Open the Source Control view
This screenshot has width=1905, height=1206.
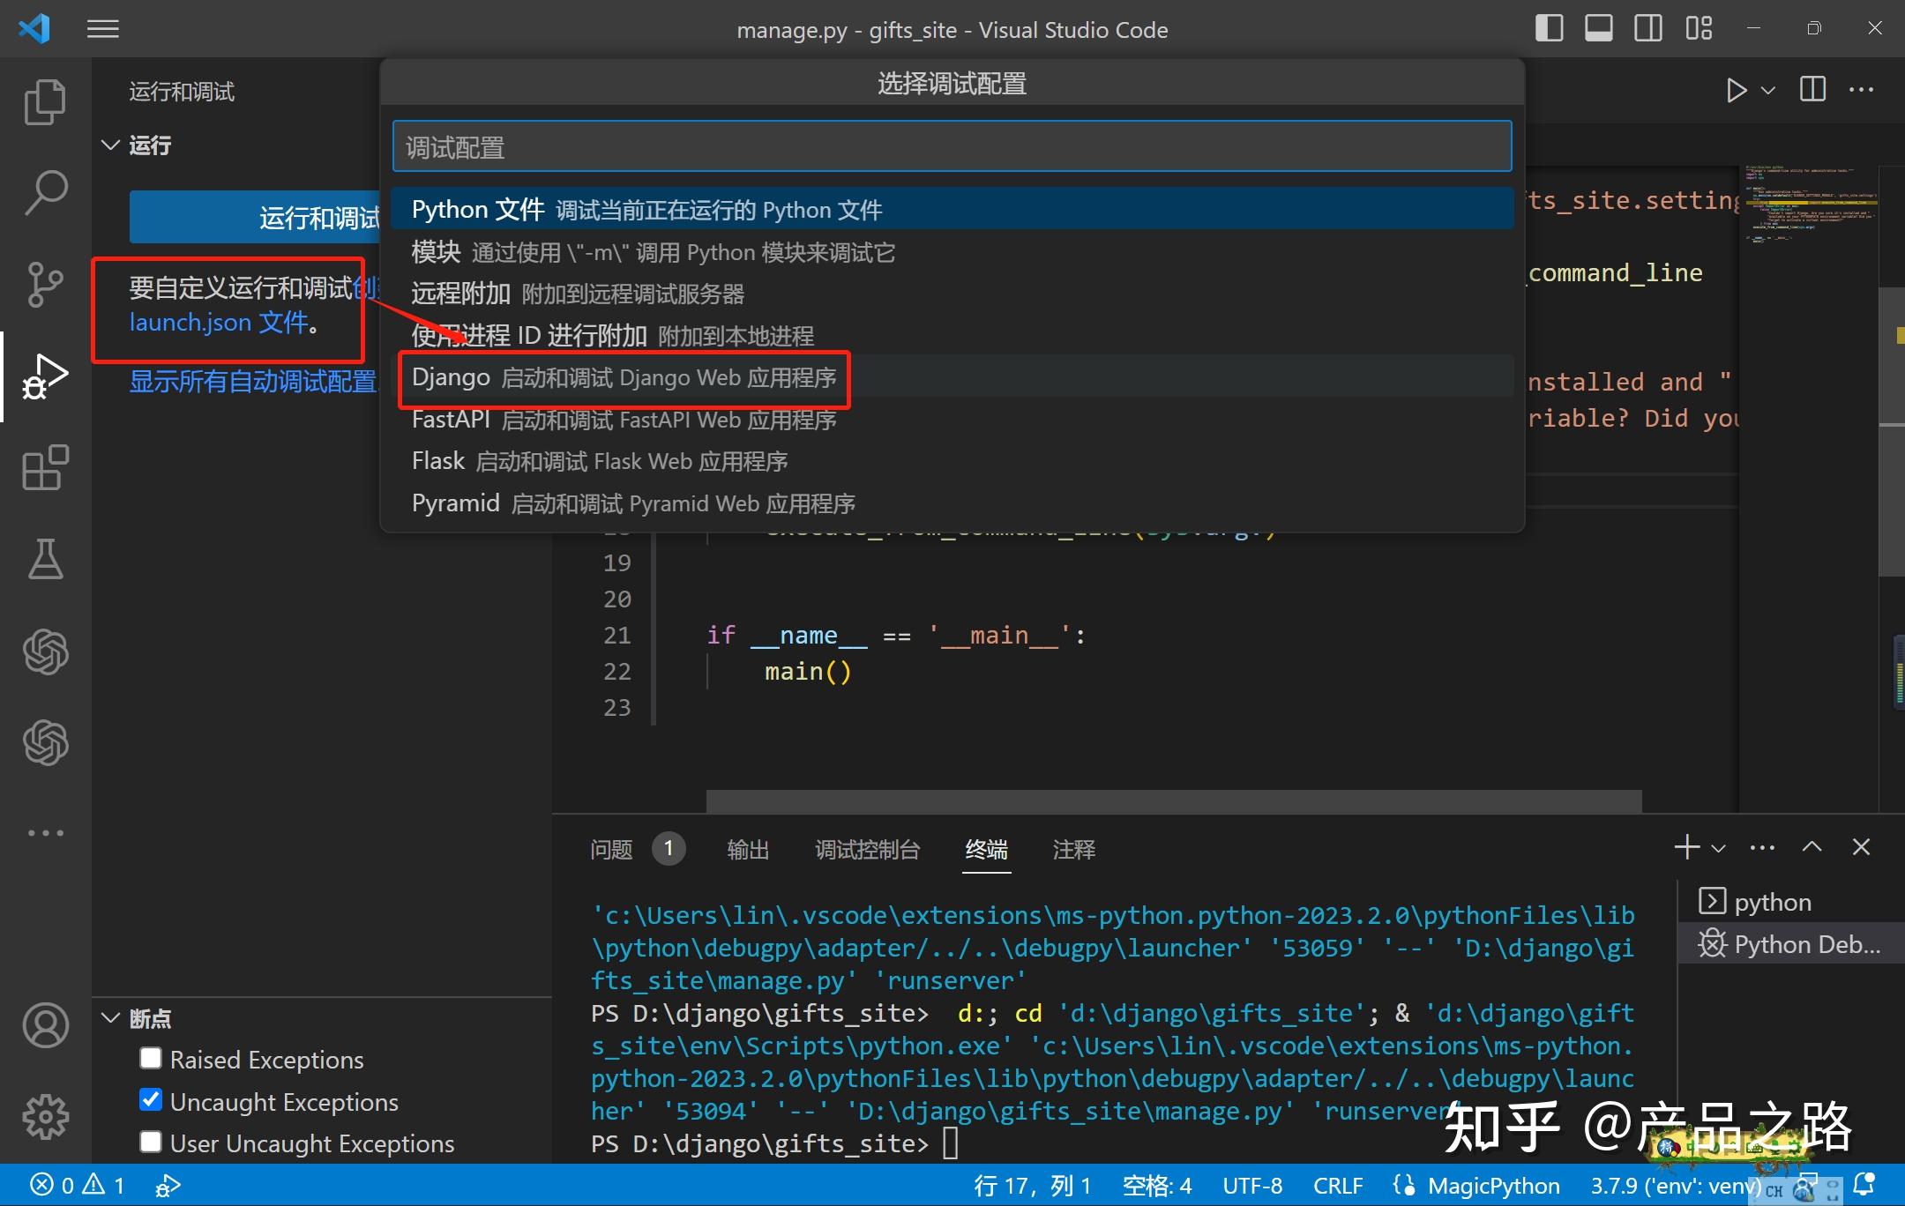46,284
